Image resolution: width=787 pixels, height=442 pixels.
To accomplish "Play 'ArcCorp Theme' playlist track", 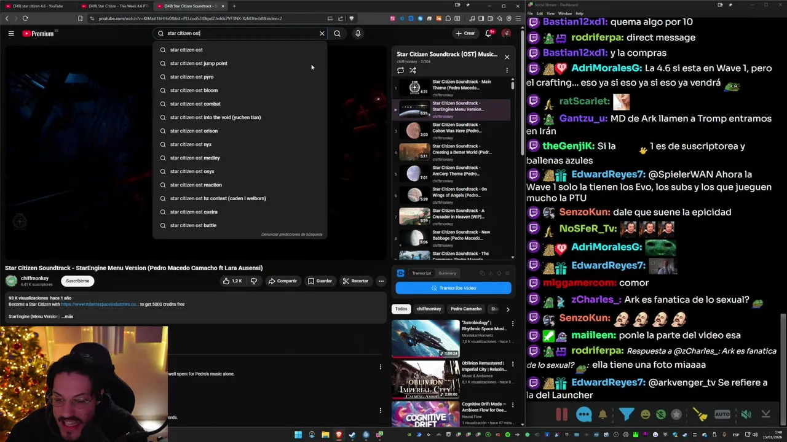I will pos(451,174).
